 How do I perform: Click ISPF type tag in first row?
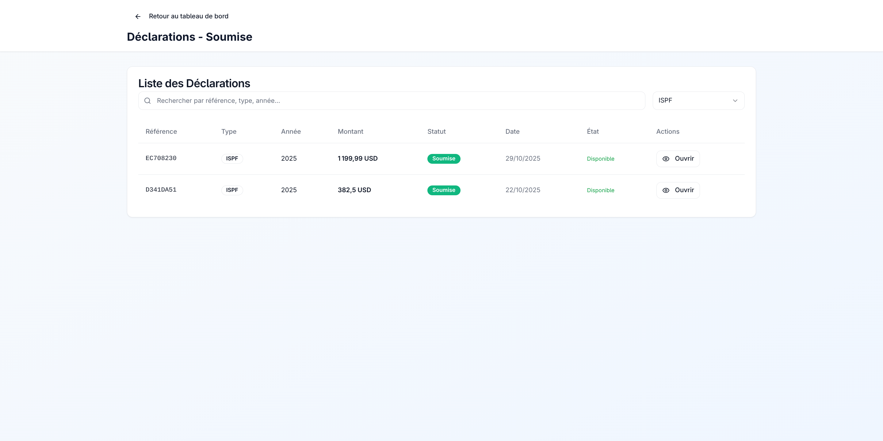(x=232, y=159)
